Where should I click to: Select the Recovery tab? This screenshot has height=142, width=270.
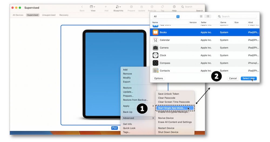click(64, 15)
